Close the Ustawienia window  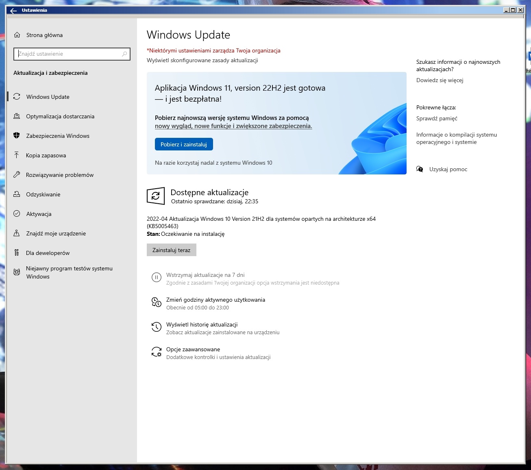(x=520, y=10)
